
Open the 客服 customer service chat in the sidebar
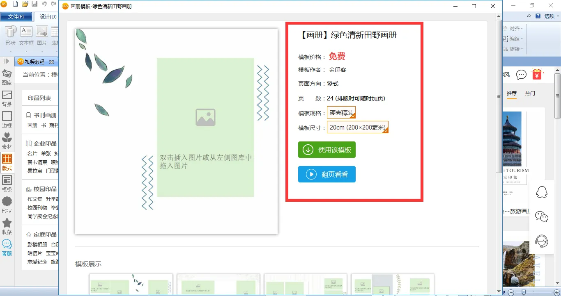7,248
